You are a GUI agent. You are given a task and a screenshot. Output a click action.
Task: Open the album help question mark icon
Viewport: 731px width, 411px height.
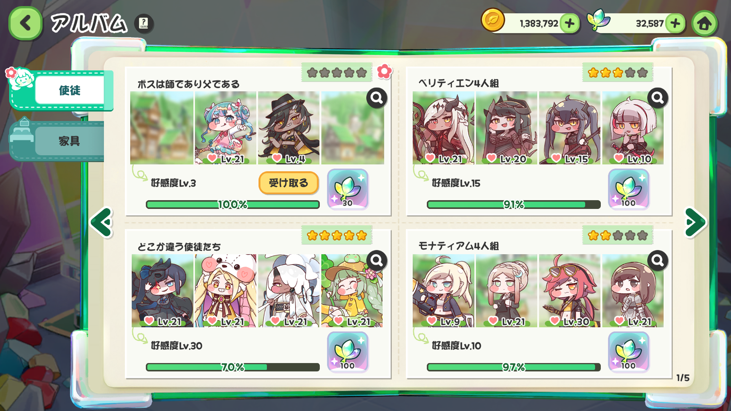point(144,24)
